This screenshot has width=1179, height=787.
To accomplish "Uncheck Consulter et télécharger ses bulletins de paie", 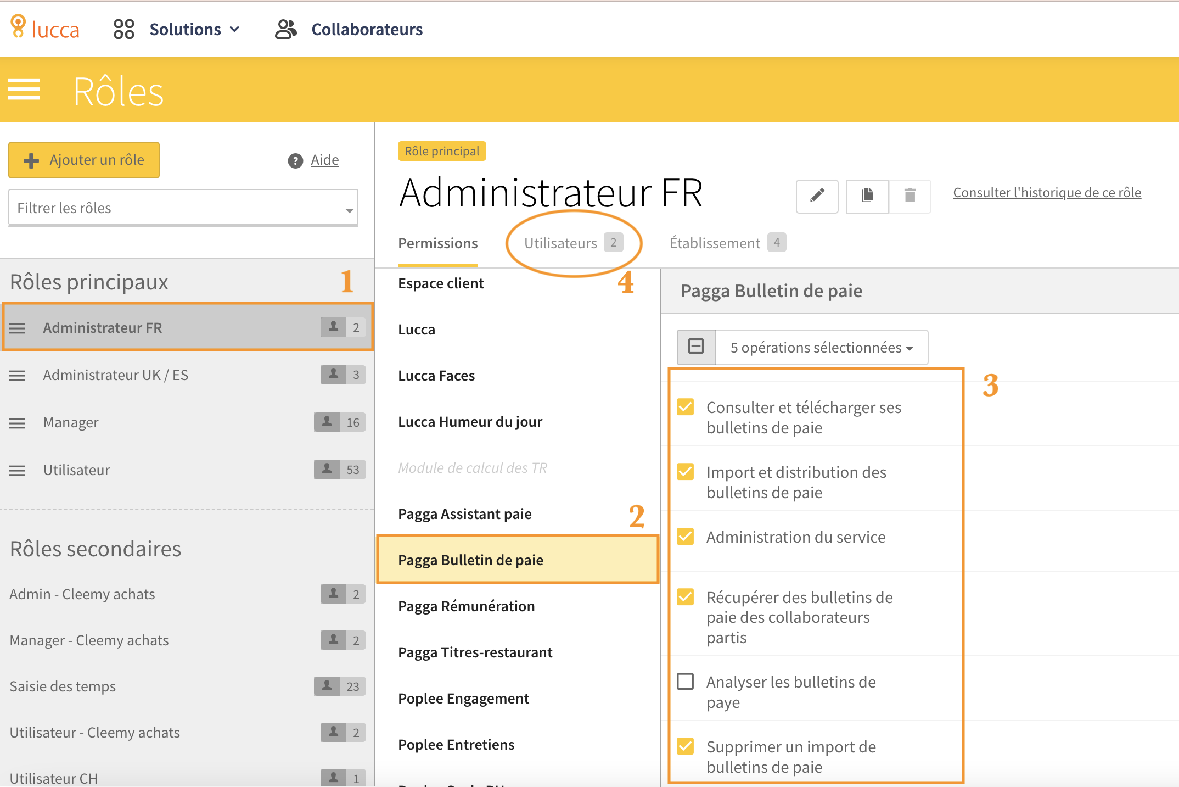I will tap(686, 407).
